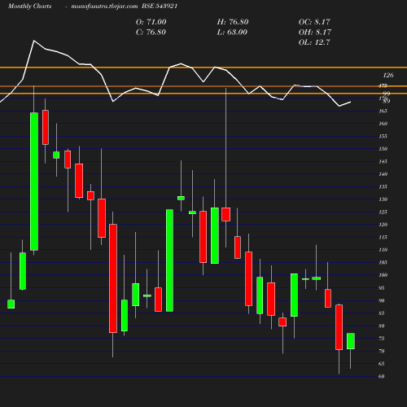Select the close value 'C: 76.80'
407x407 pixels.
[151, 33]
